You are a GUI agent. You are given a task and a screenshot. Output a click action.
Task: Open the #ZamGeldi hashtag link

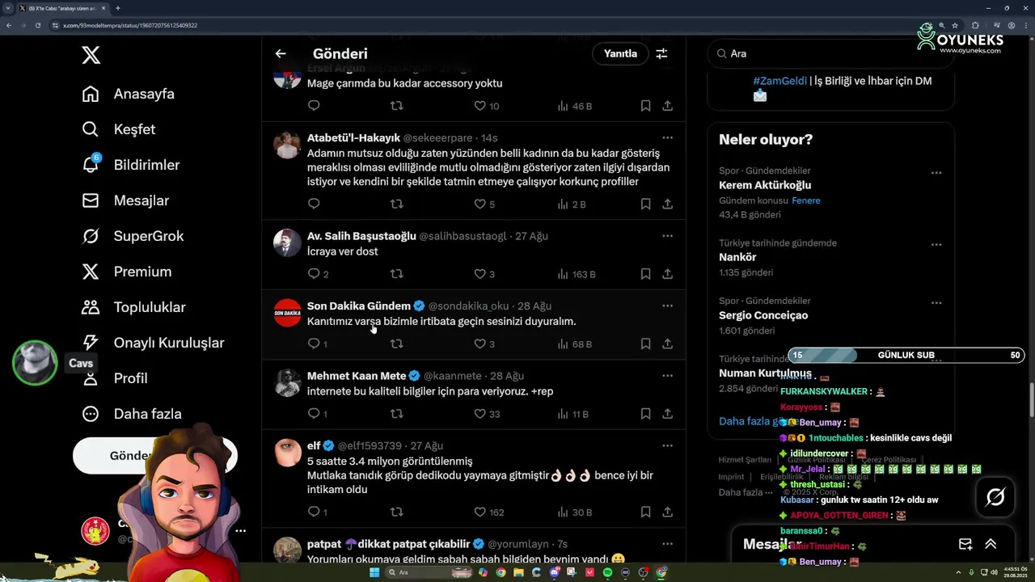pyautogui.click(x=779, y=81)
